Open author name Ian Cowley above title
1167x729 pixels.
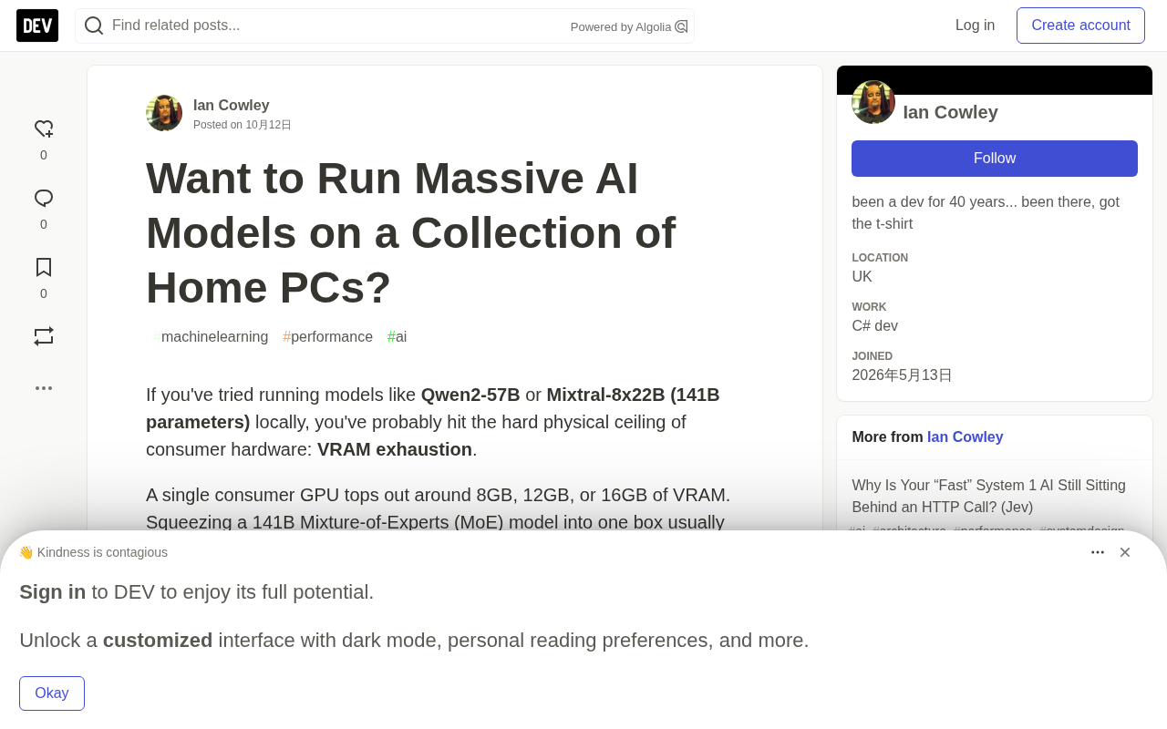coord(232,106)
